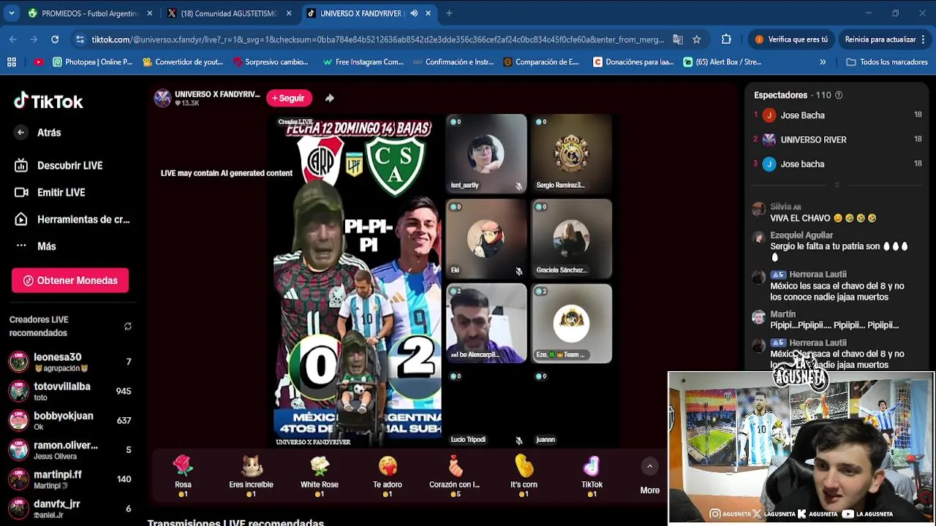
Task: Open leonesa30 live stream
Action: [70, 362]
